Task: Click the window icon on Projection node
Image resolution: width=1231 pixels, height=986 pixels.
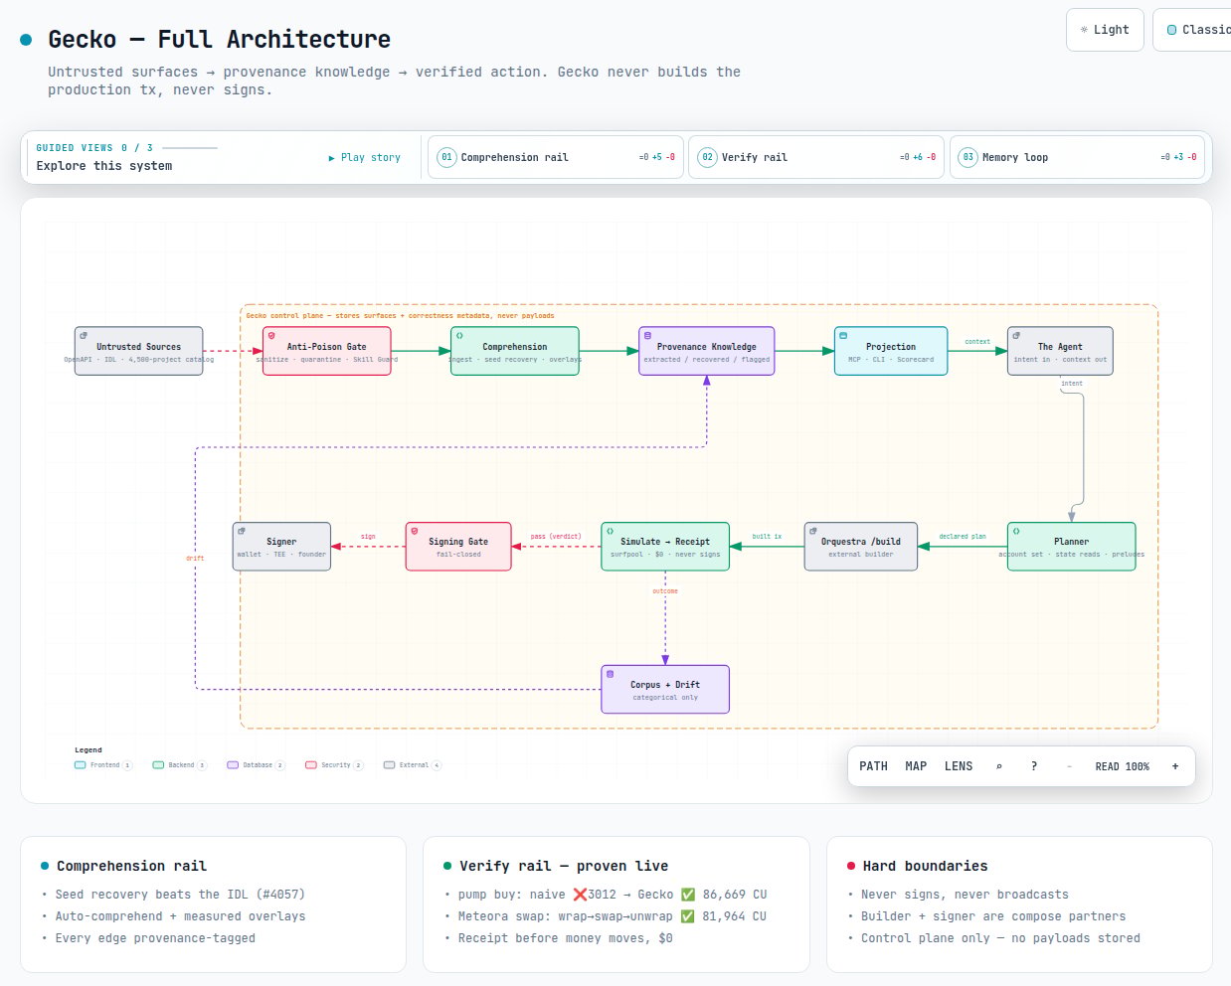Action: tap(843, 336)
